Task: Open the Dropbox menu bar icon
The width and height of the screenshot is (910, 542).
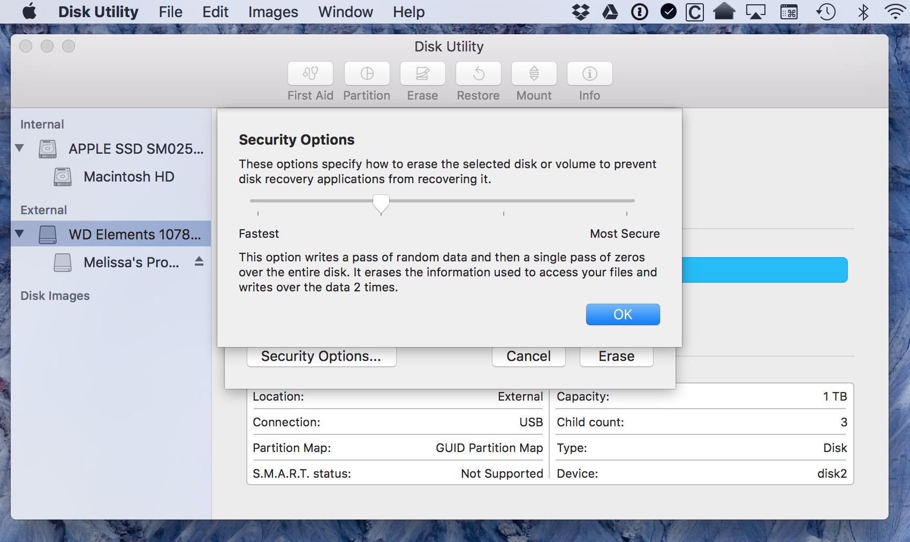Action: (580, 12)
